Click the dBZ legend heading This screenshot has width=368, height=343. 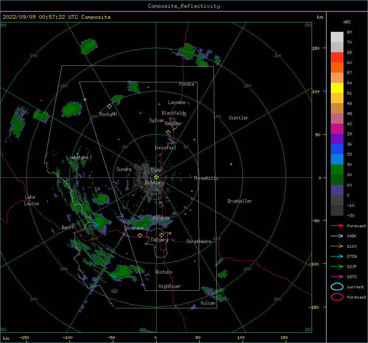point(347,22)
